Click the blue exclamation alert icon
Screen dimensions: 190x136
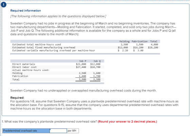[4, 5]
